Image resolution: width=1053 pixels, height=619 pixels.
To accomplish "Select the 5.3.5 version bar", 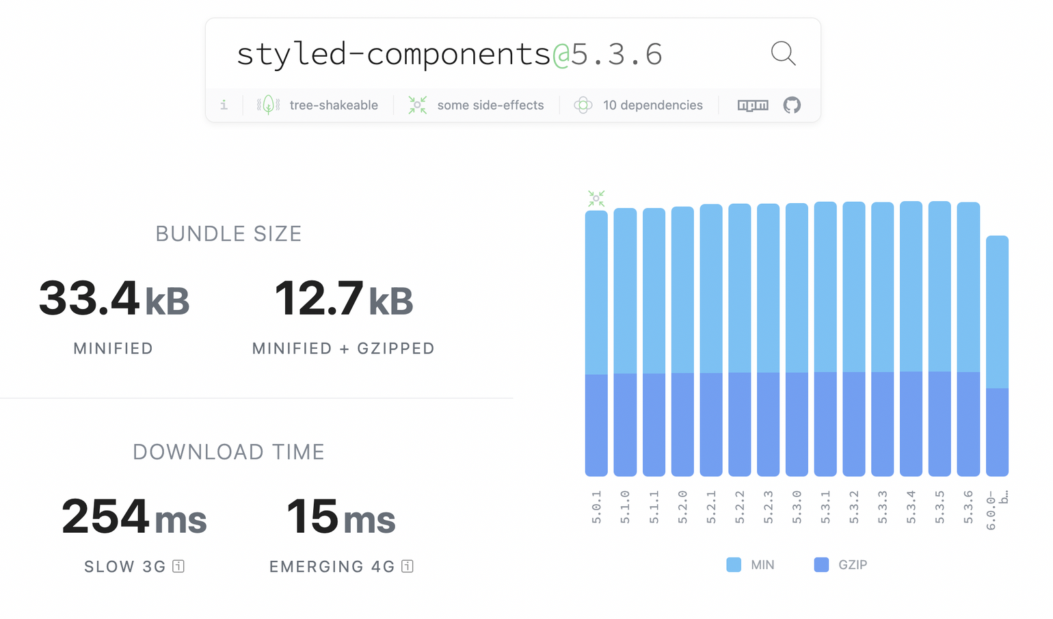I will coord(939,339).
